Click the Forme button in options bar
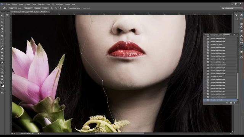The height and width of the screenshot is (137, 244). 45,8
